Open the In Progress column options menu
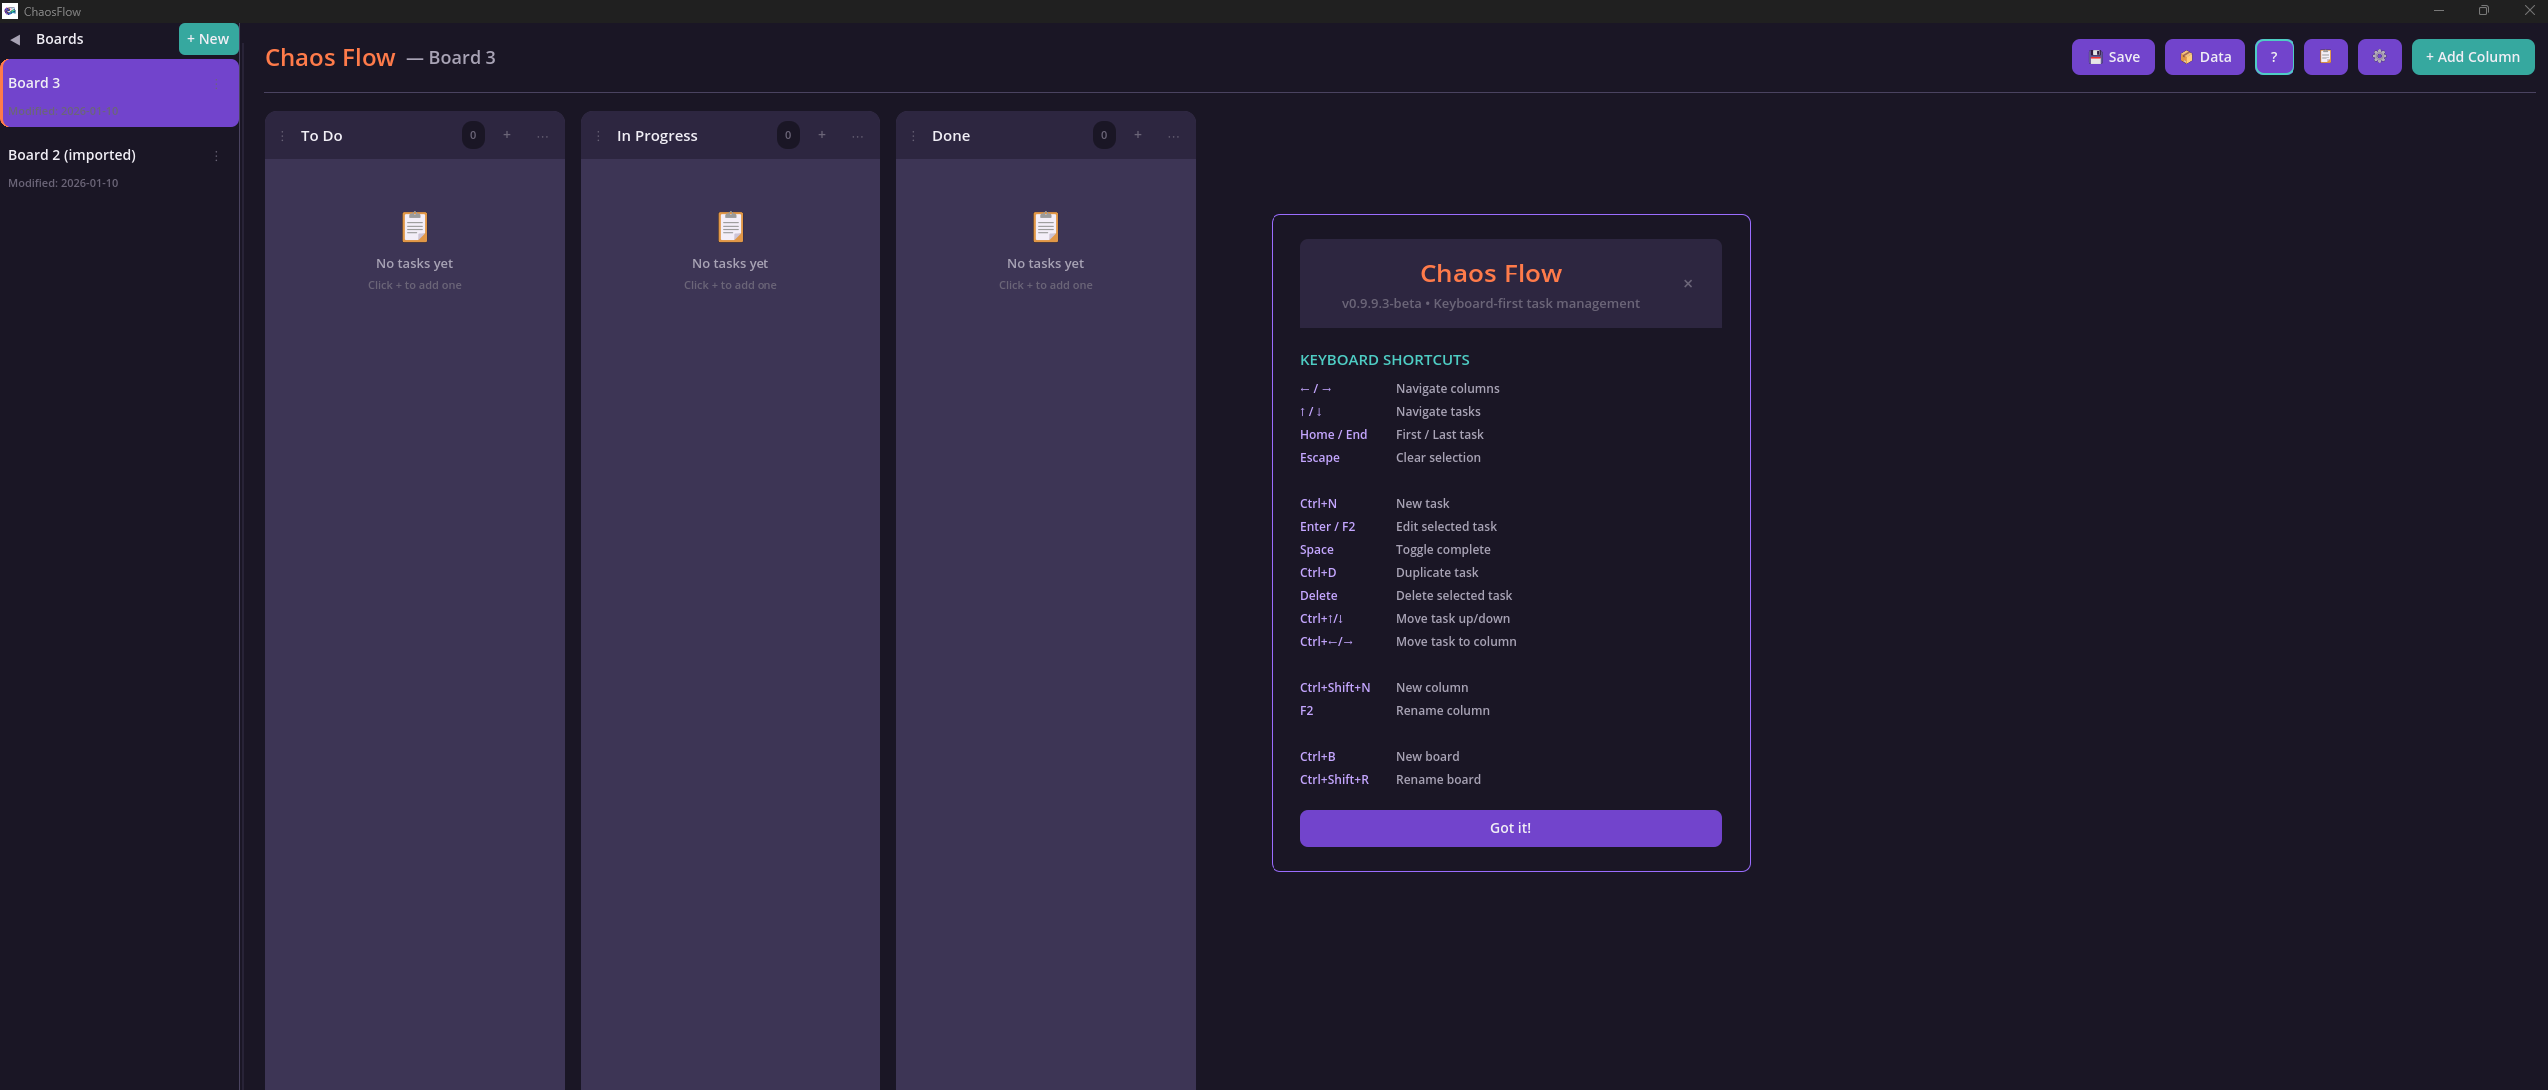This screenshot has height=1090, width=2548. [x=856, y=136]
